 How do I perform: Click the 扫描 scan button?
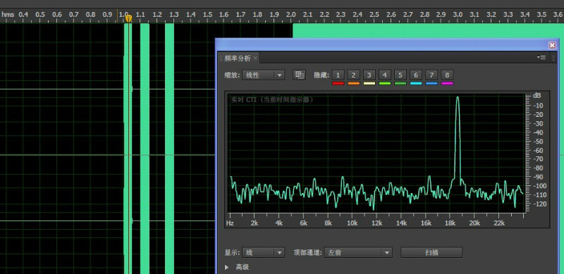(x=431, y=252)
